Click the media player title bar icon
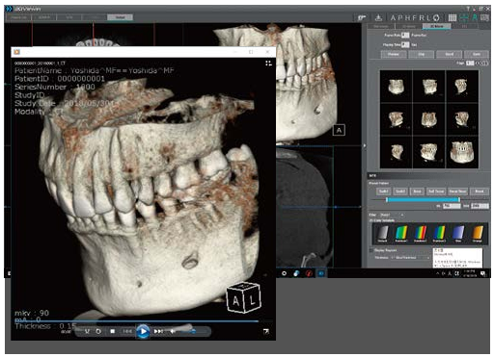This screenshot has width=494, height=357. (16, 52)
